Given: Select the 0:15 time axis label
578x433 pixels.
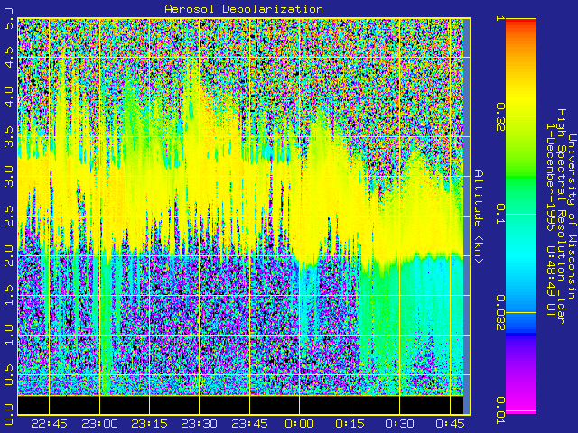Looking at the screenshot, I should [350, 424].
